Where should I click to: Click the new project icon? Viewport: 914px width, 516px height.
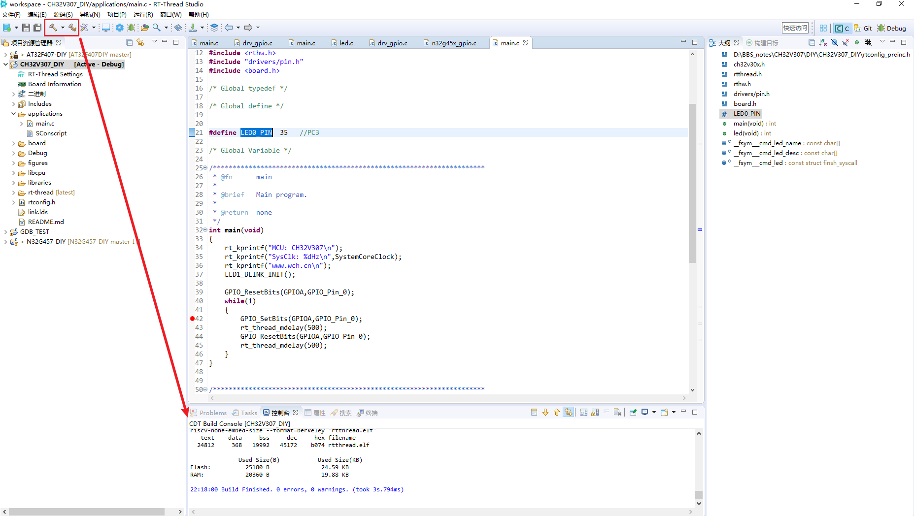(7, 28)
